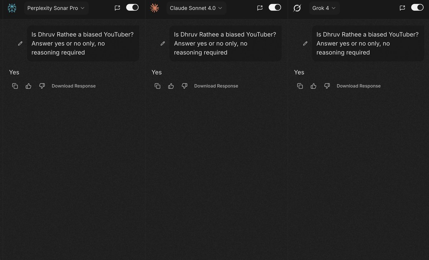
Task: Thumbs up the Grok 4 response
Action: 314,86
